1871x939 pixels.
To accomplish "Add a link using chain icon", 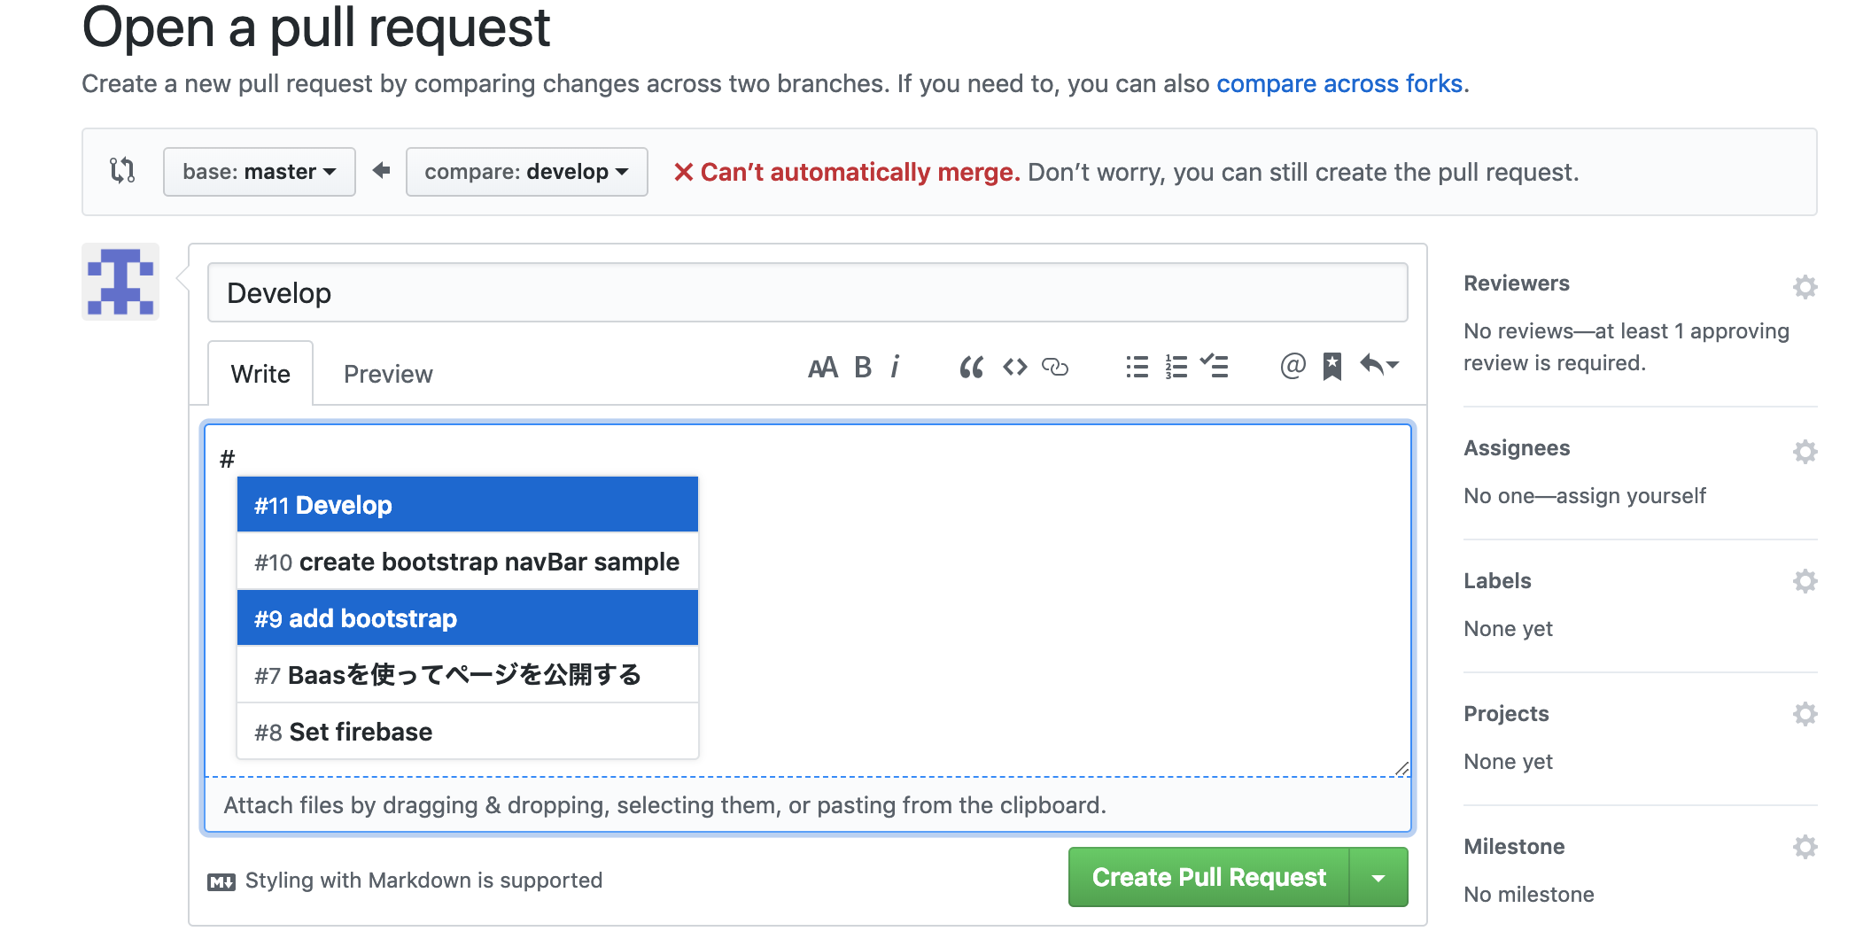I will click(x=1055, y=367).
